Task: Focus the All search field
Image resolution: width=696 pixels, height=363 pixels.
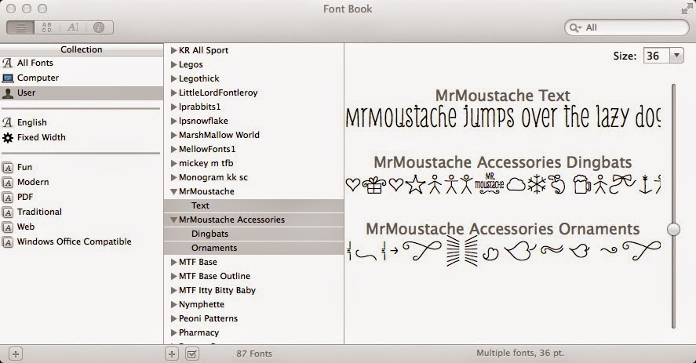Action: tap(626, 27)
